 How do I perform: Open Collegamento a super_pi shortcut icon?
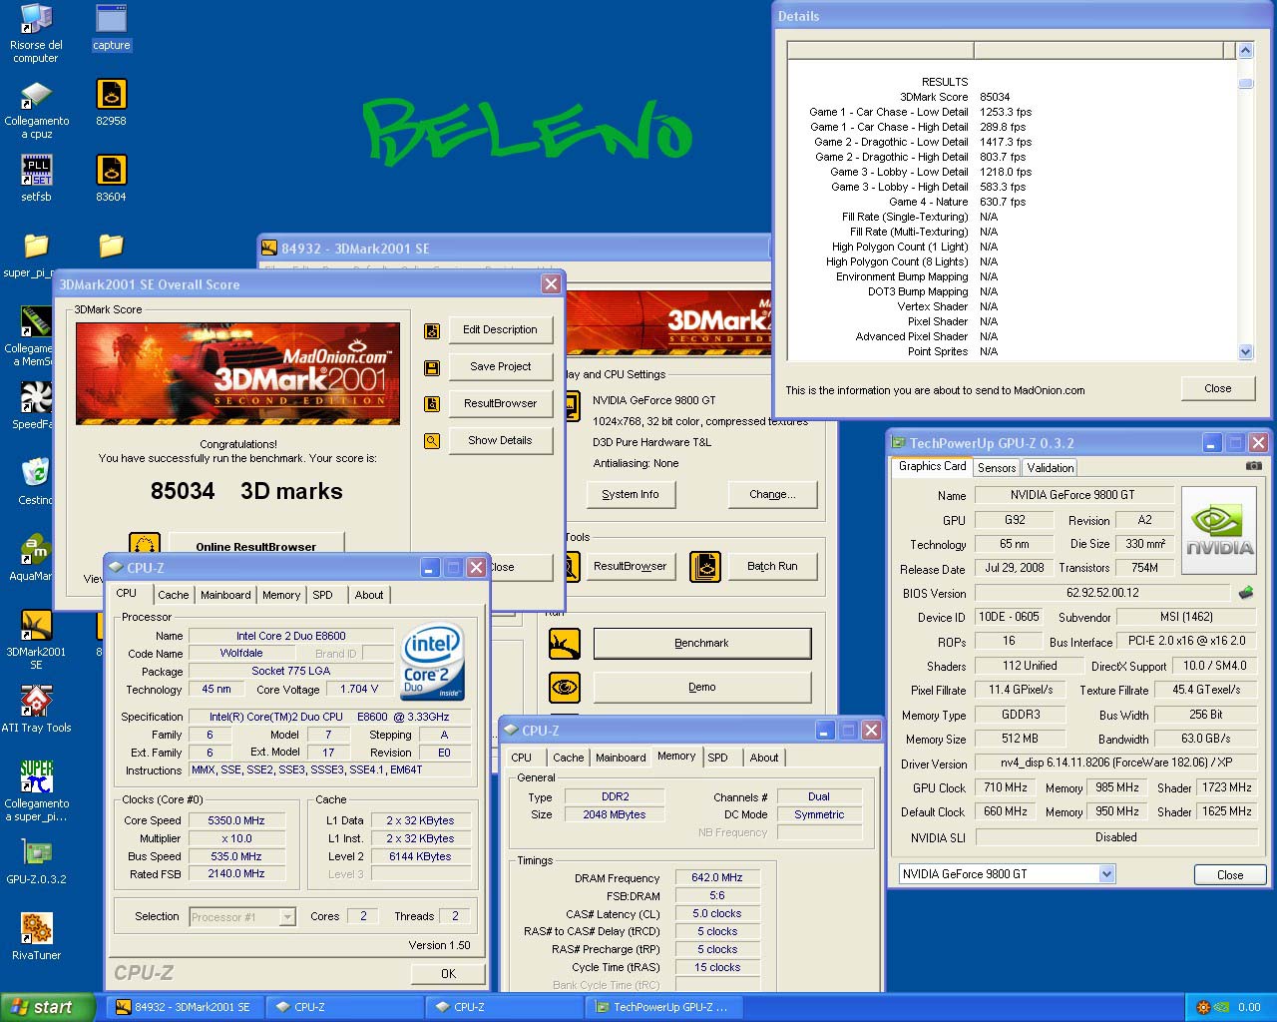pos(36,790)
